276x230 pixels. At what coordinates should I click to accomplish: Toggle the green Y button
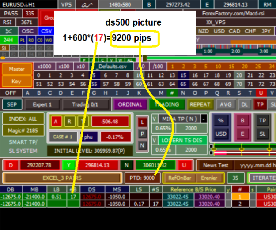pyautogui.click(x=68, y=165)
